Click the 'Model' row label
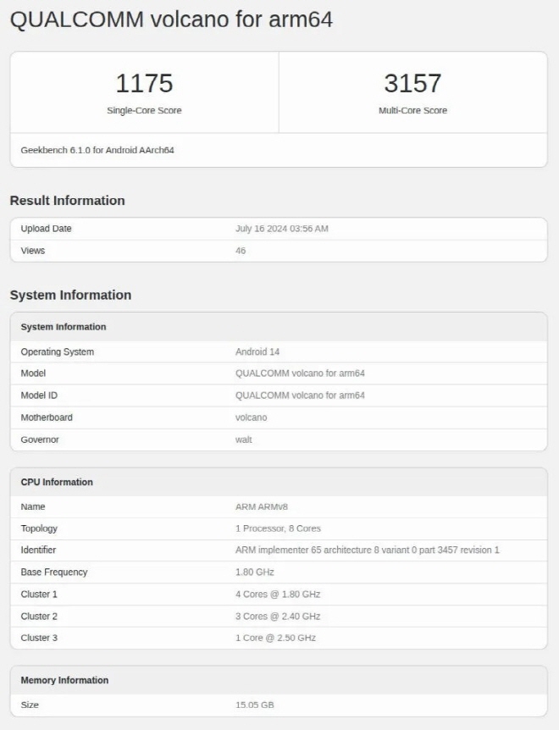 tap(33, 373)
